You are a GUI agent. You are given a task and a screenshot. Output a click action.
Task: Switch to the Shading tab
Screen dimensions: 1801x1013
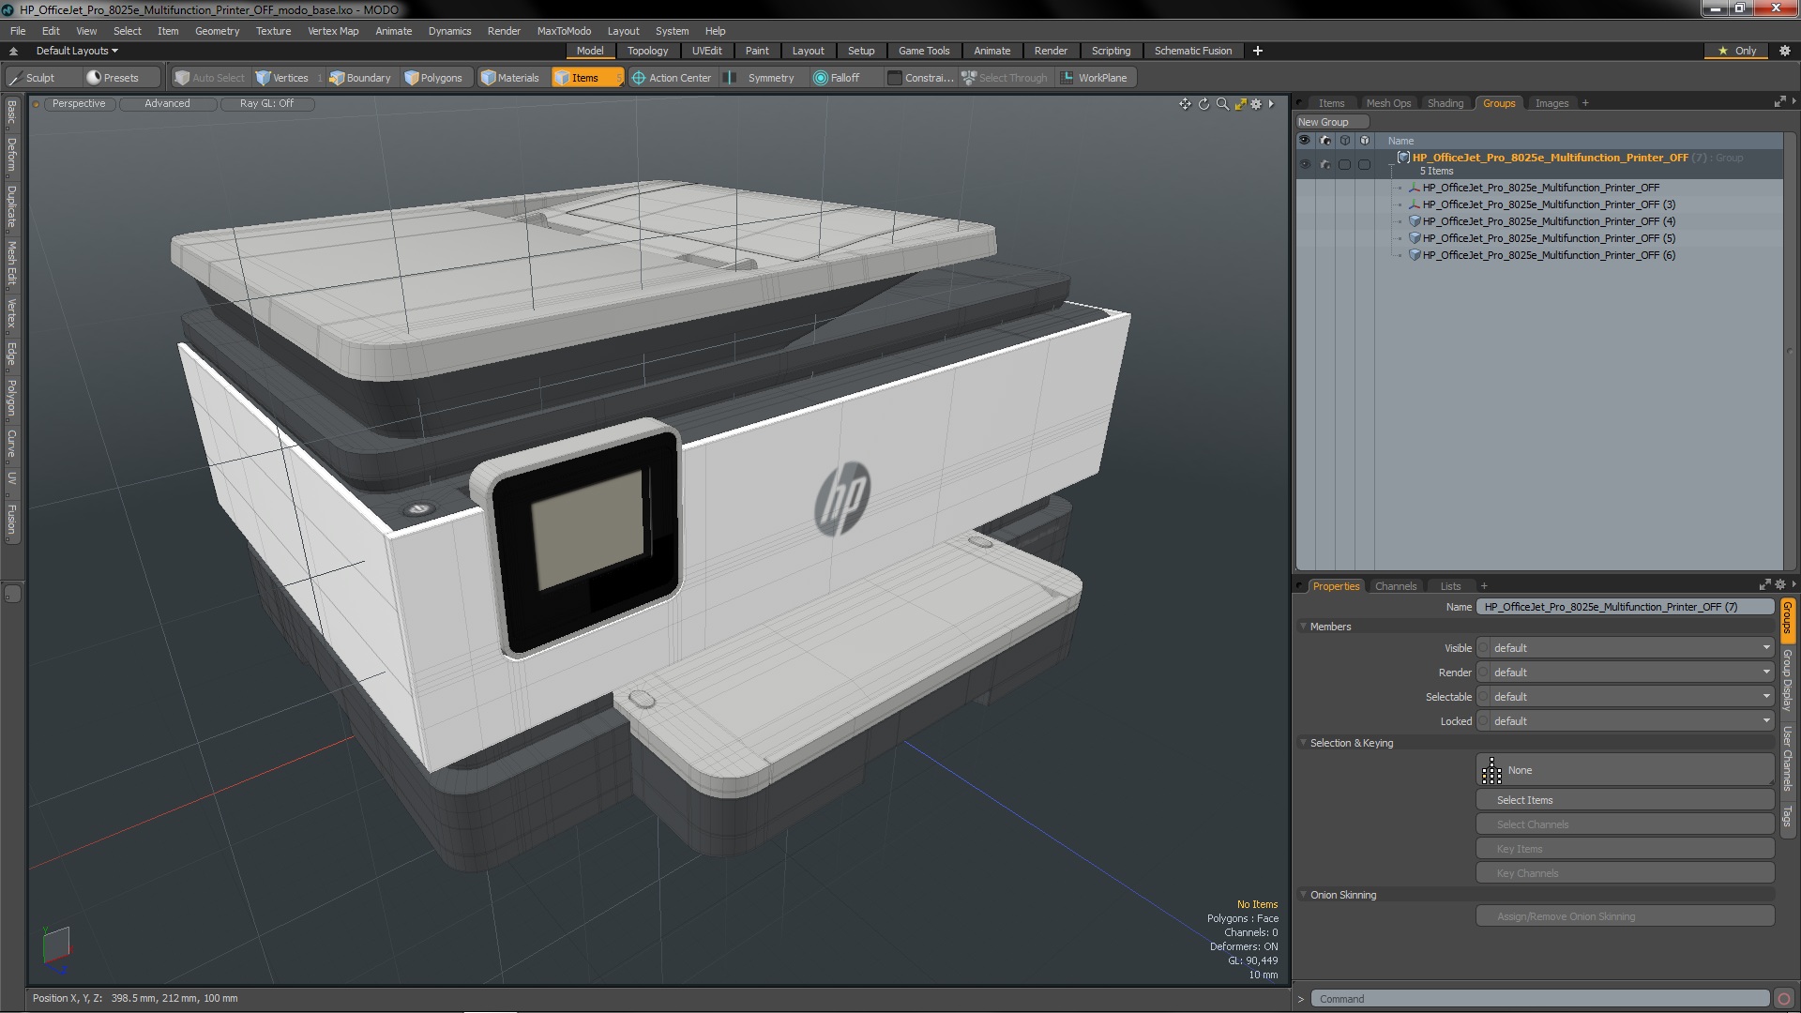[1445, 103]
